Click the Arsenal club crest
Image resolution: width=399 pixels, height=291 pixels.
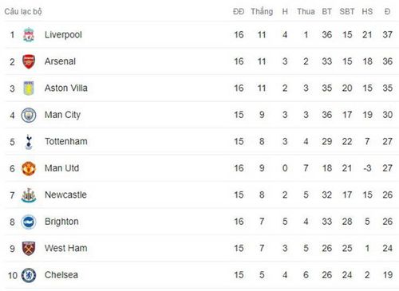coord(29,61)
